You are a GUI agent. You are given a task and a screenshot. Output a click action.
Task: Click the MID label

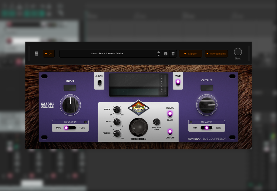pos(195,128)
